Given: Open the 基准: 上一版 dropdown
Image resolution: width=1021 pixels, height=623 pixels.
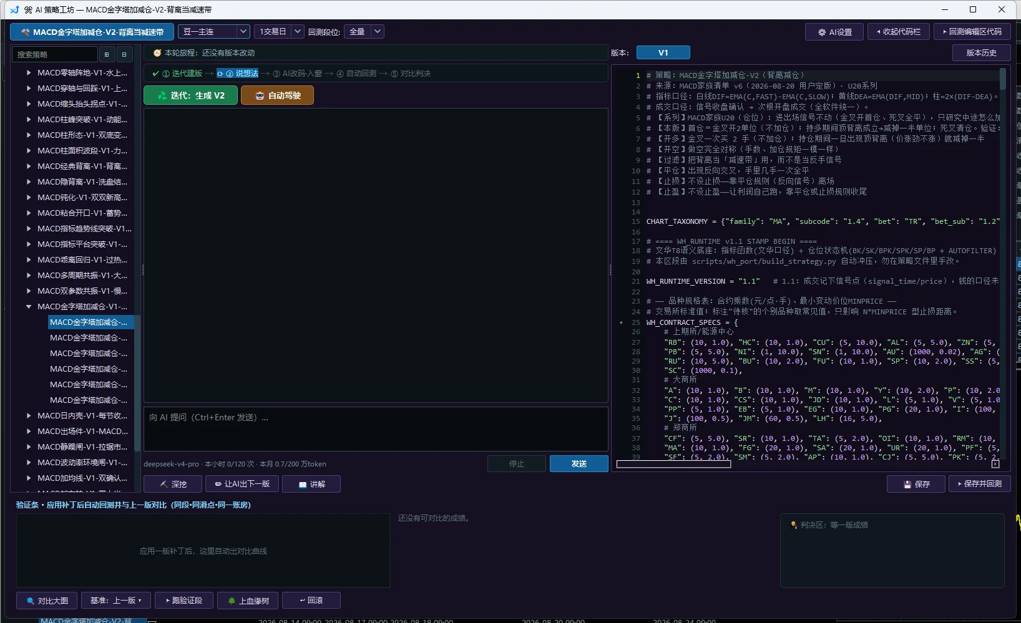Looking at the screenshot, I should point(116,601).
